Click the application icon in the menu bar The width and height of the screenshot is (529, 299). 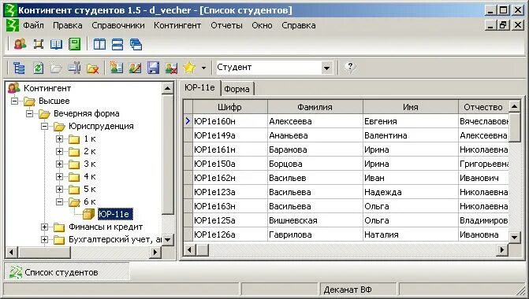tap(13, 26)
